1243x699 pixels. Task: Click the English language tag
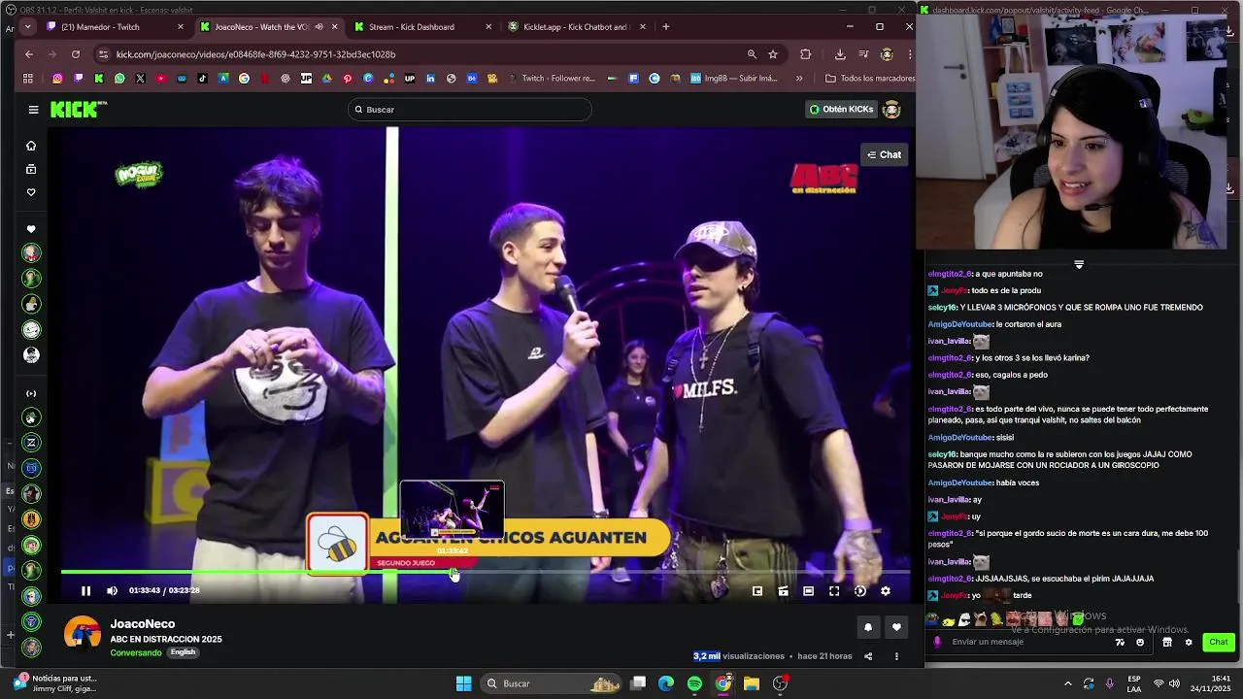[183, 652]
